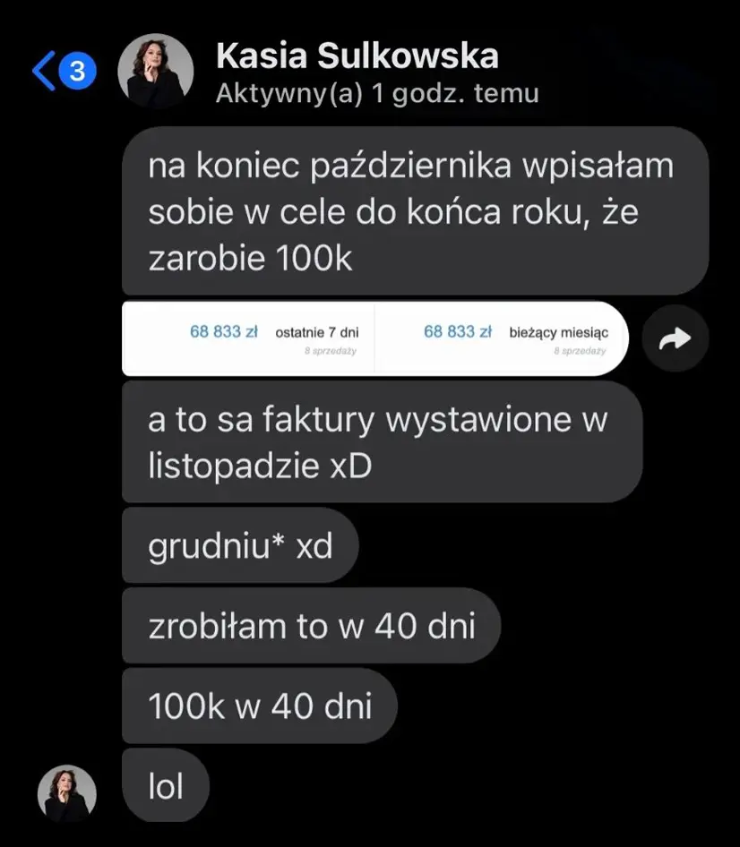Screen dimensions: 740x847
Task: Tap sender avatar beside lol message
Action: (67, 793)
